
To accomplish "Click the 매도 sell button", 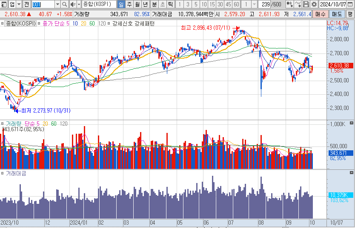I will pos(337,14).
